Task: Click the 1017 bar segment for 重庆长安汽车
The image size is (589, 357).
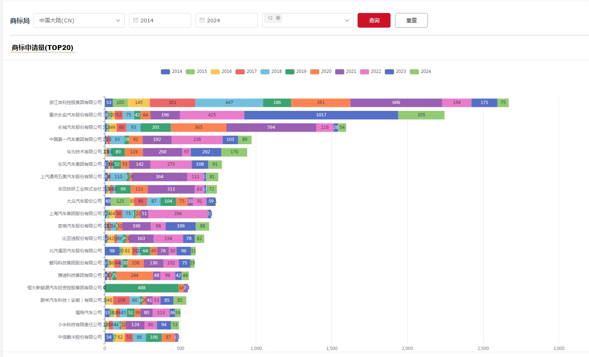Action: (x=321, y=115)
